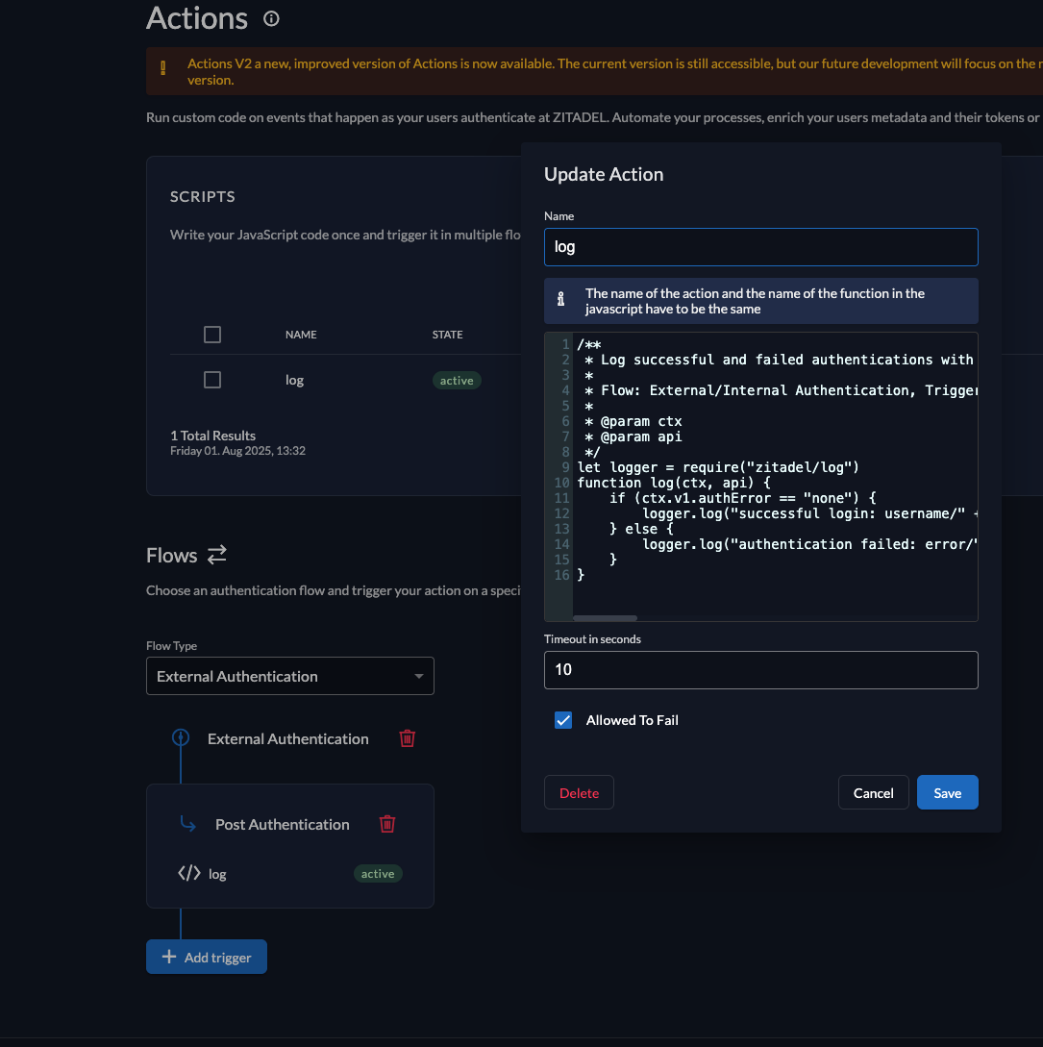Focus the Name input field containing log
Image resolution: width=1043 pixels, height=1047 pixels.
(x=760, y=247)
